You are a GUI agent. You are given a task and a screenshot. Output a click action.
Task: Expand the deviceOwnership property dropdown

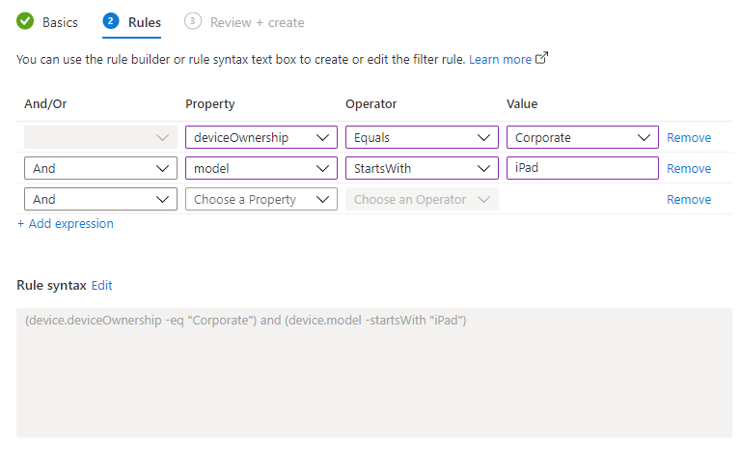pos(261,138)
